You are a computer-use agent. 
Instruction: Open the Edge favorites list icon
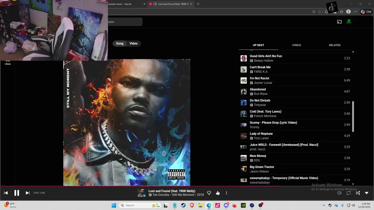(x=341, y=12)
